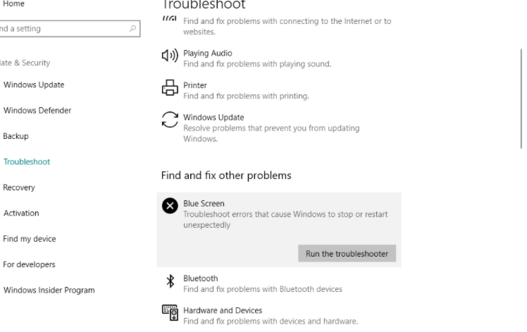This screenshot has width=527, height=332.
Task: Click the Hardware and Devices icon
Action: tap(170, 313)
